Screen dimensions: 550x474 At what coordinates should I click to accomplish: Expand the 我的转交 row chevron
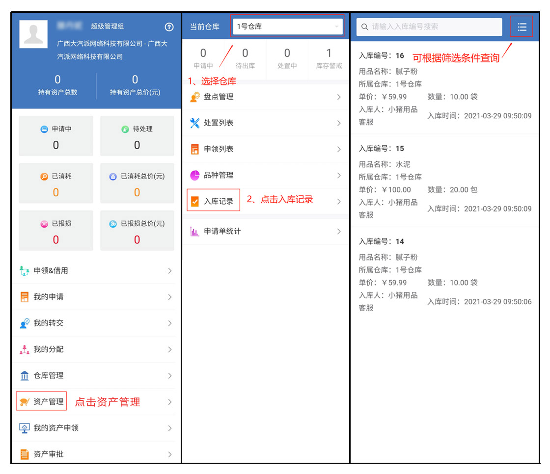tap(170, 323)
